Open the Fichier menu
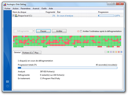This screenshot has height=95, width=128. [x=7, y=8]
